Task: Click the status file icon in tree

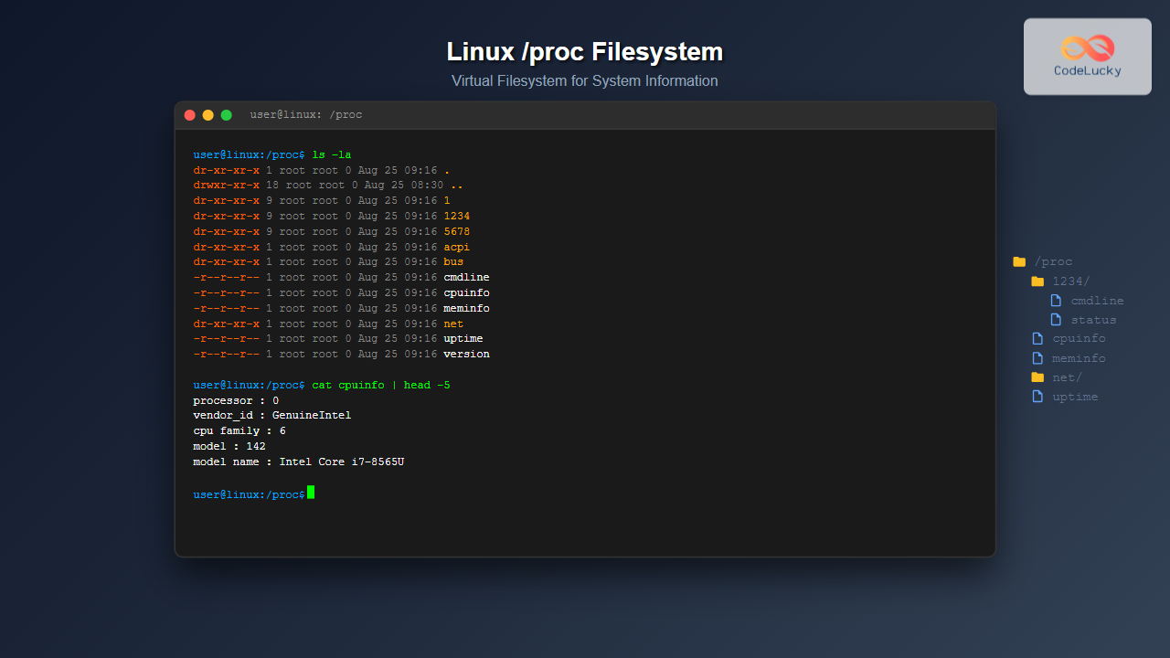Action: point(1056,320)
